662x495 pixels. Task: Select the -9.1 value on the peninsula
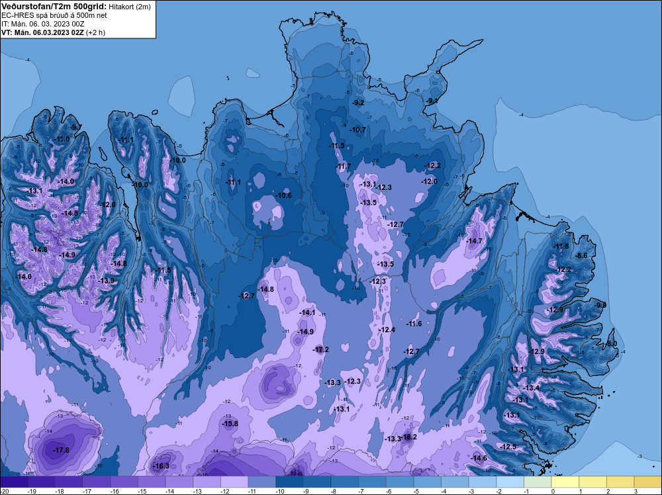432,101
